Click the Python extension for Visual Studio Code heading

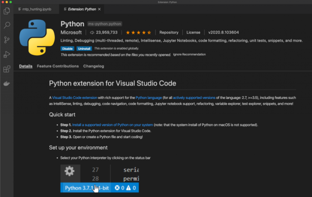[112, 83]
